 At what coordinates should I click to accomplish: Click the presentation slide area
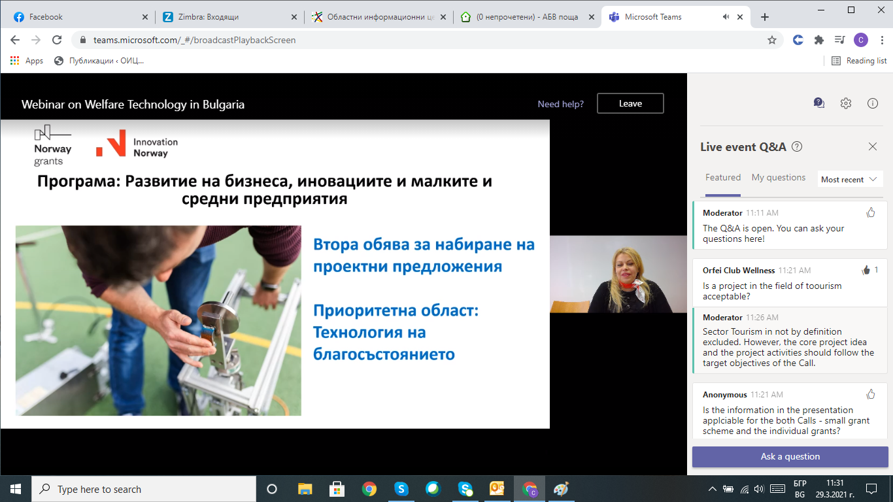(275, 274)
